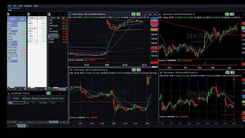Open the EDIT menu
245x138 pixels.
[15, 6]
